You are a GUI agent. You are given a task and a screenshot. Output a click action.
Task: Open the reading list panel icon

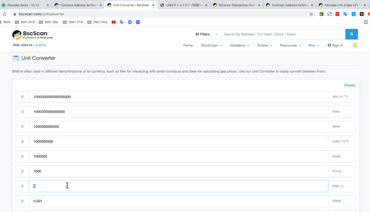(366, 22)
